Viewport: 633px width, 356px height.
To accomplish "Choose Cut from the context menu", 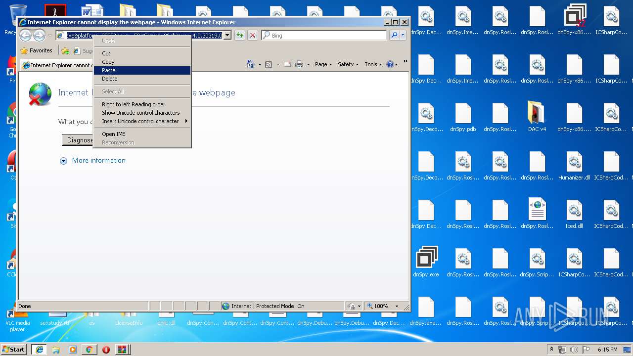I will 142,53.
